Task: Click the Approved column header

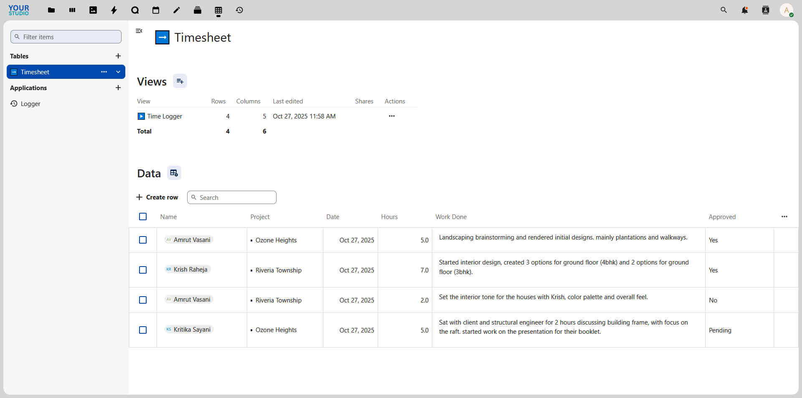Action: click(722, 217)
